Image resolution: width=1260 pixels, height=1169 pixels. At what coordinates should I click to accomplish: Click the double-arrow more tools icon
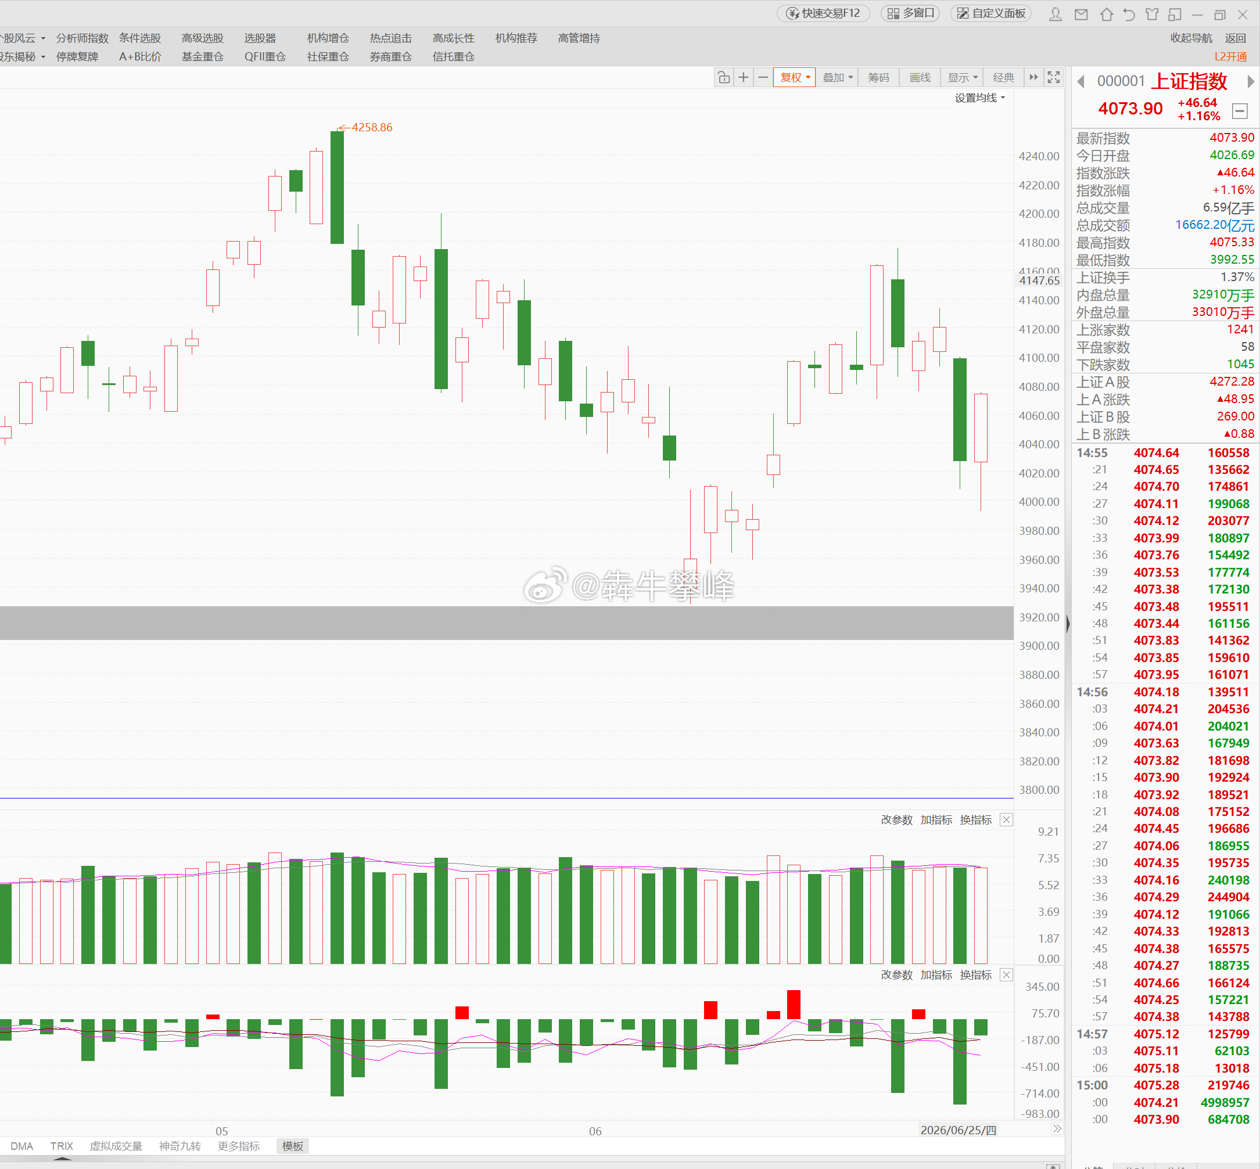[1033, 77]
